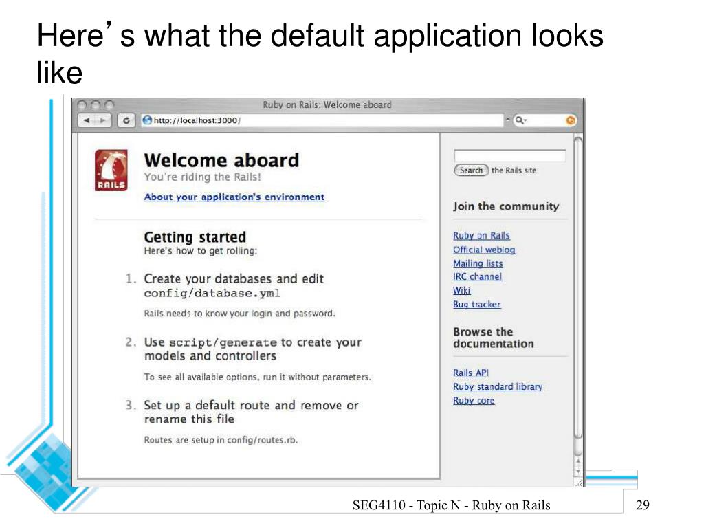Viewport: 704px width, 528px height.
Task: Click the window resize grip corner
Action: pos(579,482)
